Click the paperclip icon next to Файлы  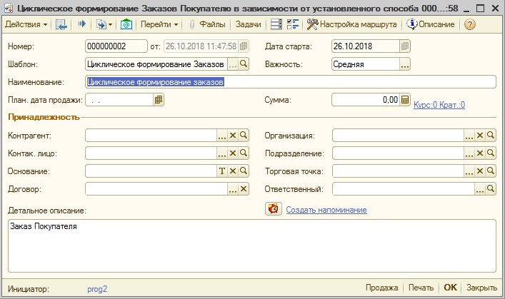[x=192, y=24]
